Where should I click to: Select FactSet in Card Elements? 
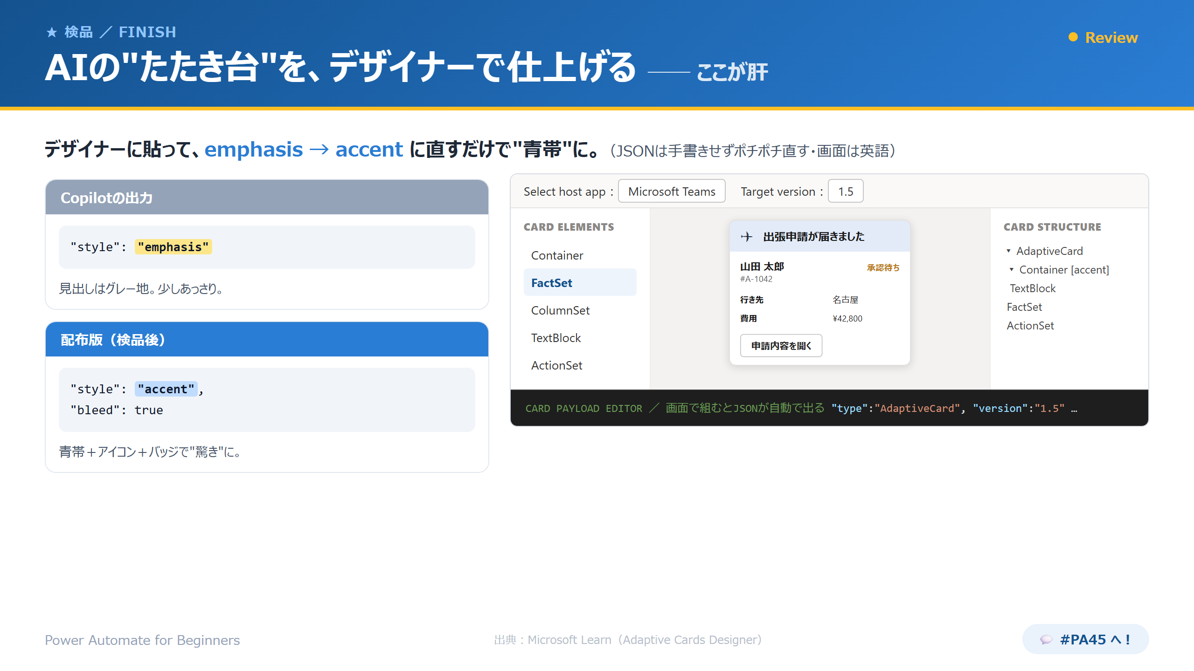tap(580, 283)
